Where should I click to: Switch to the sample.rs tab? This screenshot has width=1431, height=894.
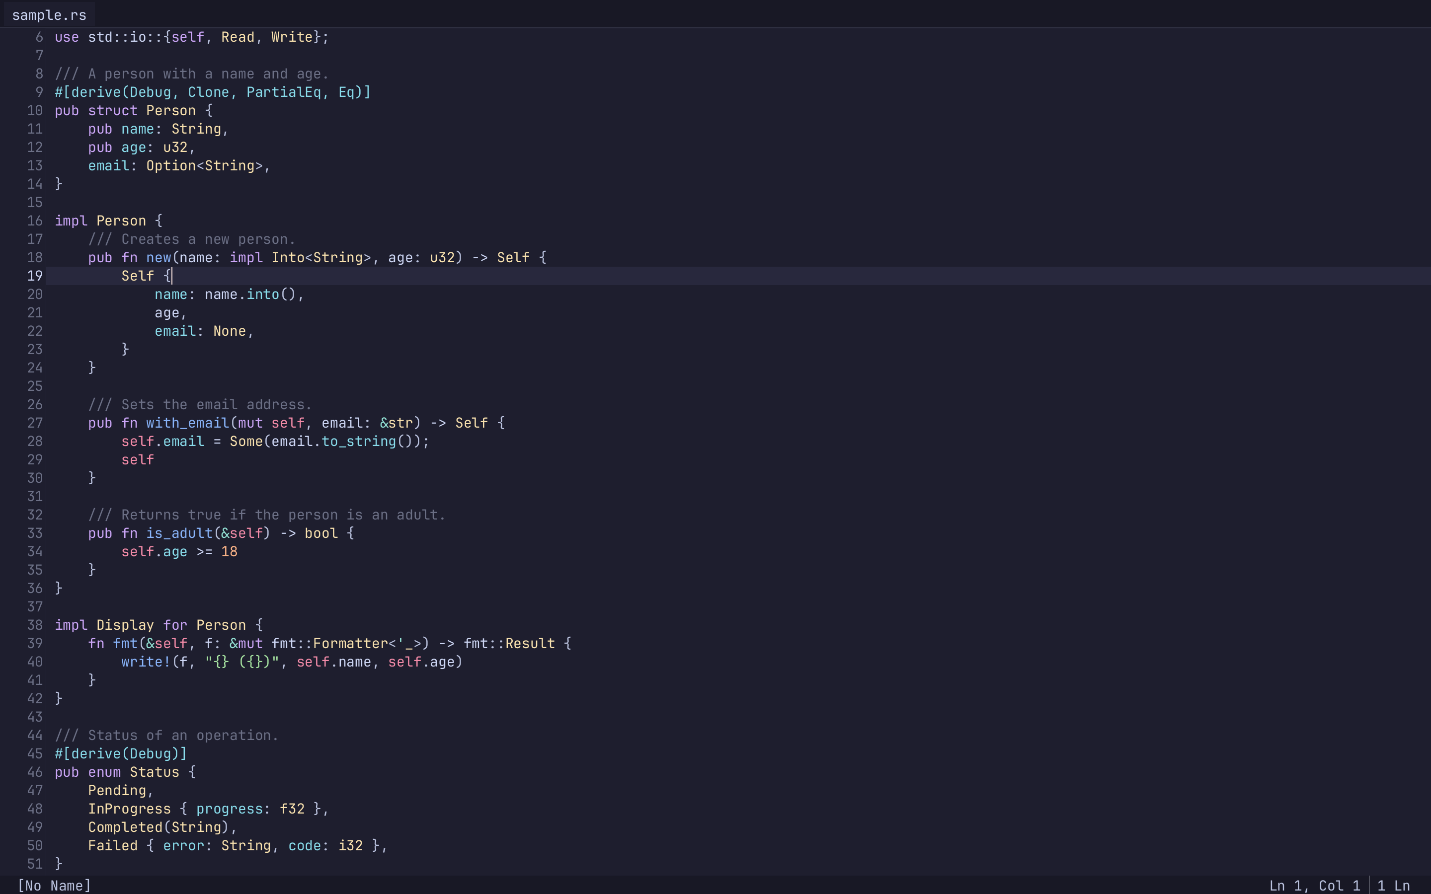point(49,15)
